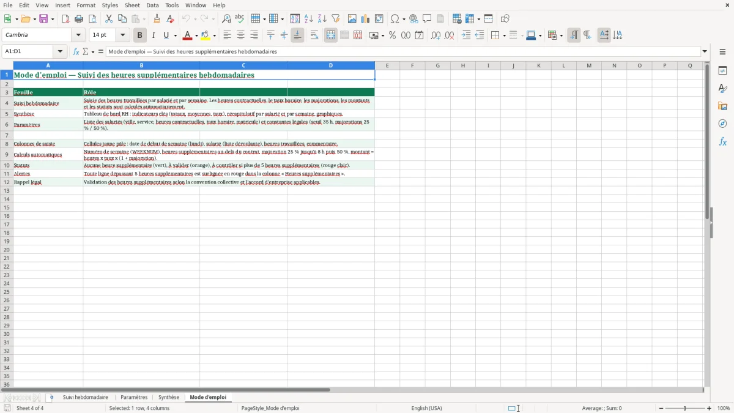Toggle Bold formatting
The image size is (734, 413).
pos(140,35)
